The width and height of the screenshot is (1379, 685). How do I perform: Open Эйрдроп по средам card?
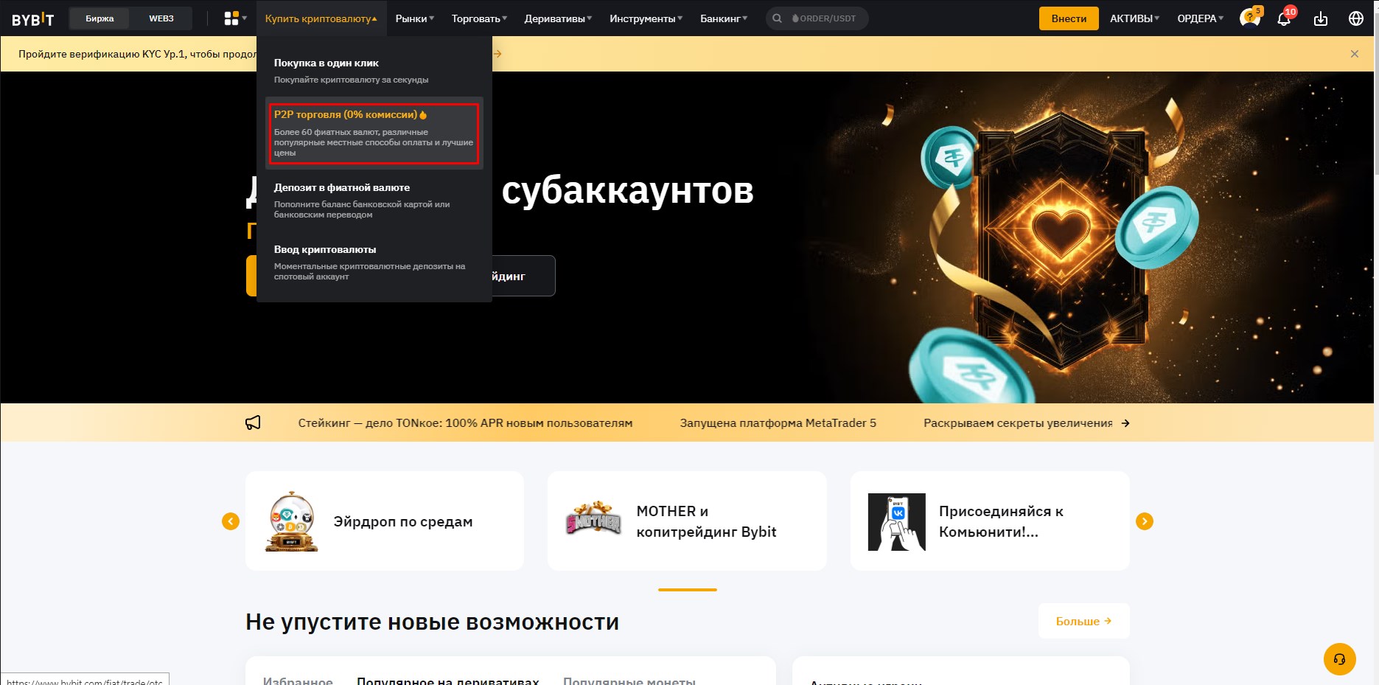click(385, 521)
